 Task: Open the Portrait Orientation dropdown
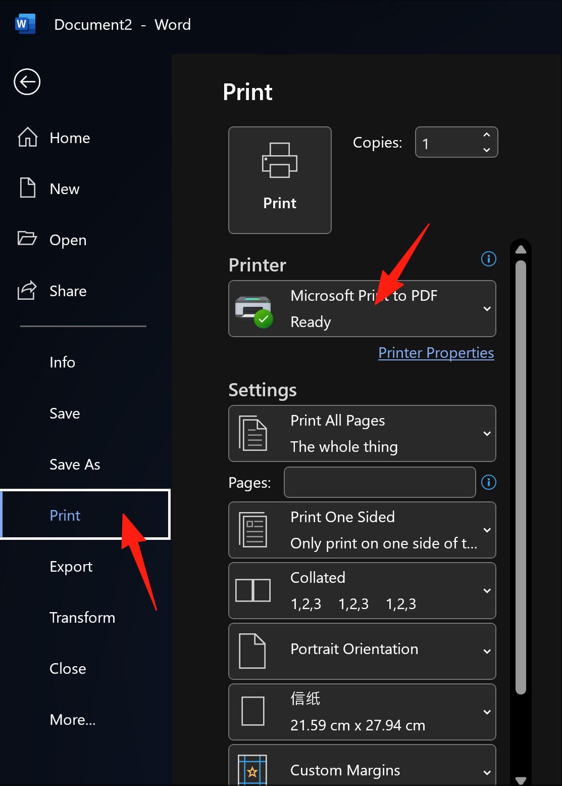362,651
